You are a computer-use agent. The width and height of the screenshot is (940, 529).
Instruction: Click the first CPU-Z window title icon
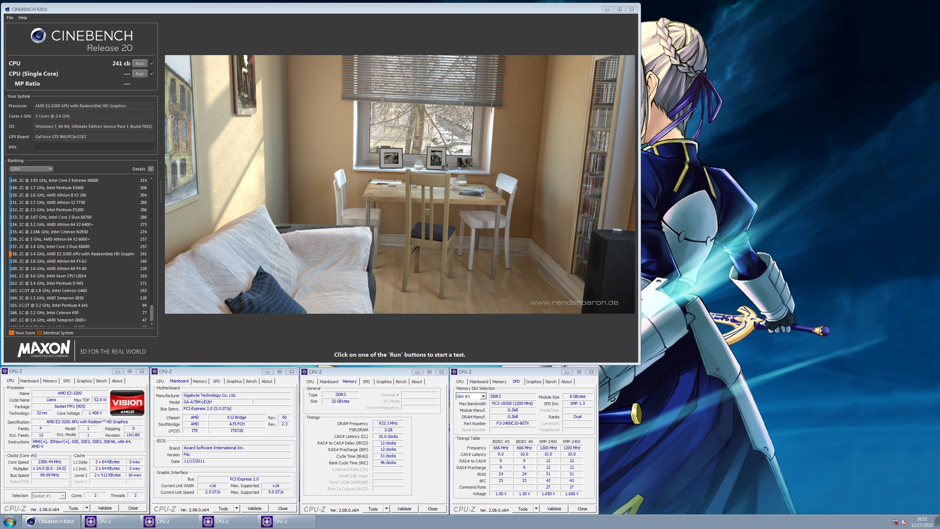click(x=5, y=371)
